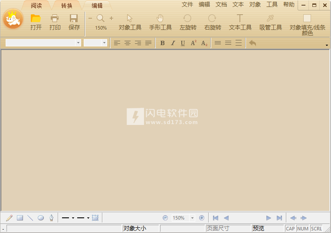Screen dimensions: 331x233
Task: Select the 手形工具 hand tool
Action: pyautogui.click(x=160, y=22)
